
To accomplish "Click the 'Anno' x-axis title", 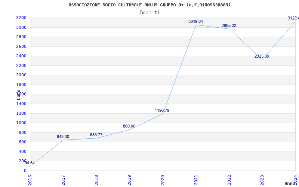I will click(x=290, y=183).
